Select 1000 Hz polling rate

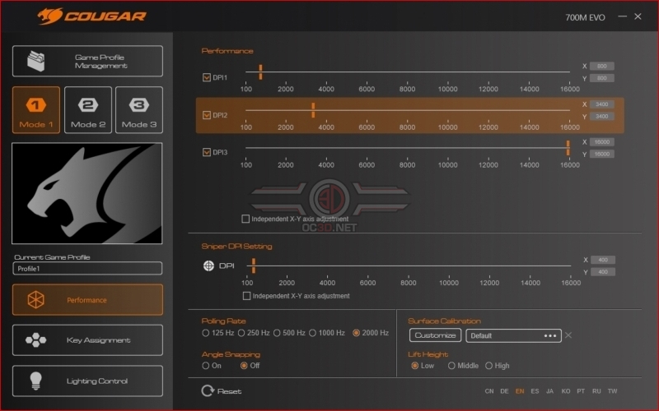(313, 333)
